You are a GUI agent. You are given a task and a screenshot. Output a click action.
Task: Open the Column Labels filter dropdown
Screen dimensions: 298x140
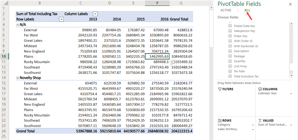(x=95, y=14)
